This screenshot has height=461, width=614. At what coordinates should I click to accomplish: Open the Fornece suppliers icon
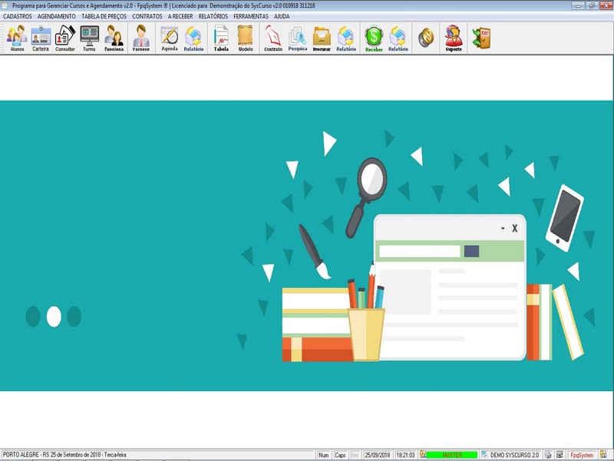[x=140, y=38]
